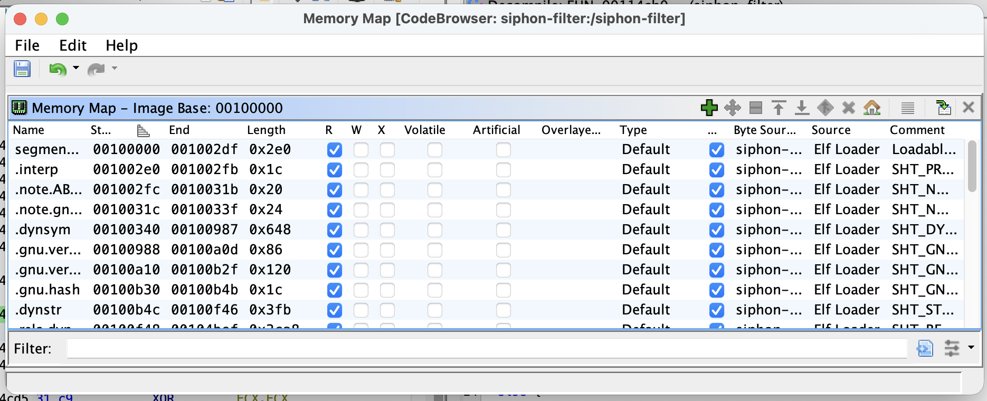
Task: Click the Undo arrow icon
Action: click(x=58, y=69)
